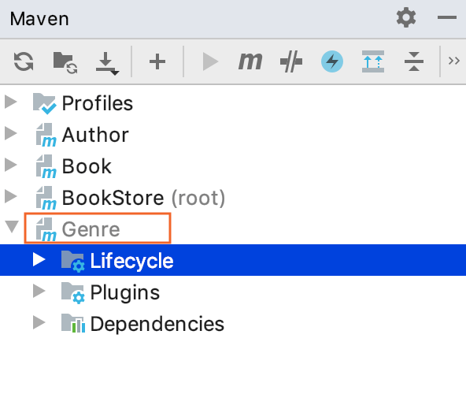
Task: Expand the Profiles node
Action: point(11,102)
